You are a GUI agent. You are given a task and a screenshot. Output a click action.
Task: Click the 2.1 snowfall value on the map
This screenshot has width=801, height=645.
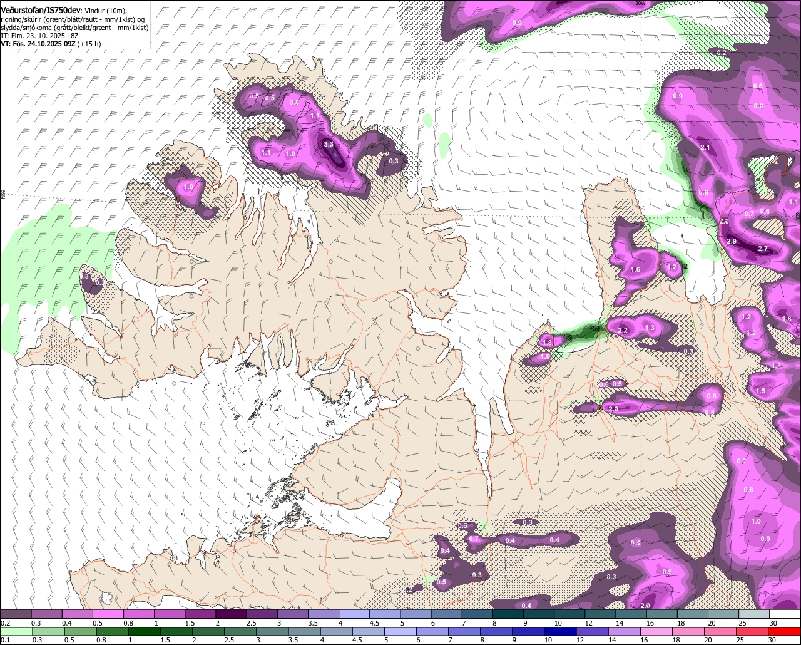[705, 147]
